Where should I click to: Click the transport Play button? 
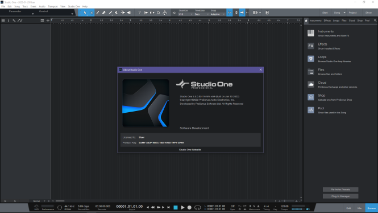[182, 207]
